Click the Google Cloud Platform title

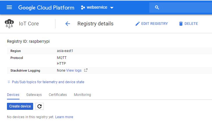point(46,8)
